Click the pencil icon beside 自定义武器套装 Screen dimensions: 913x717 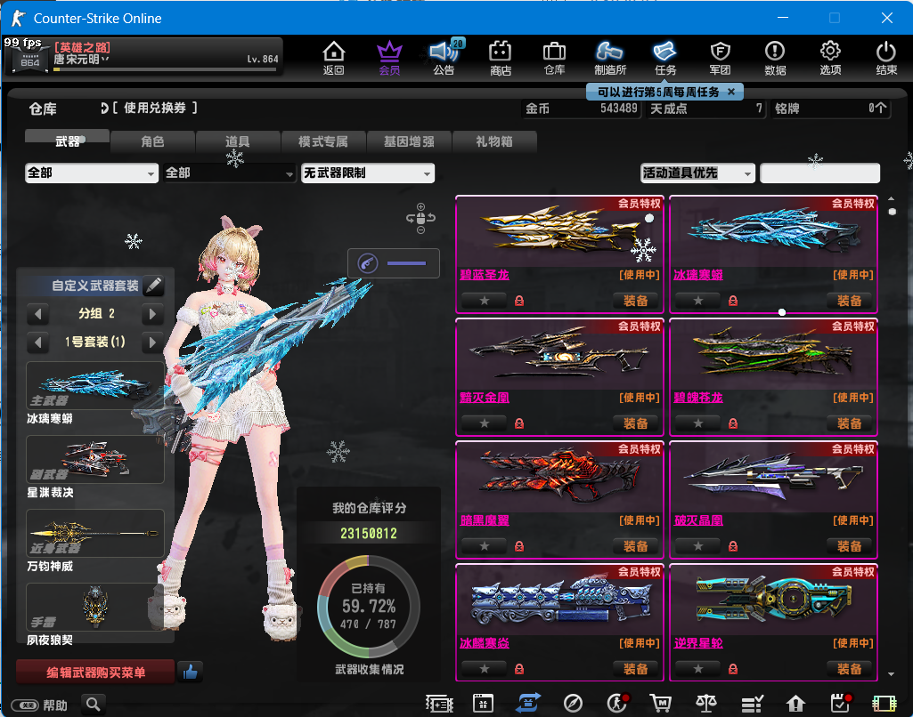(153, 286)
